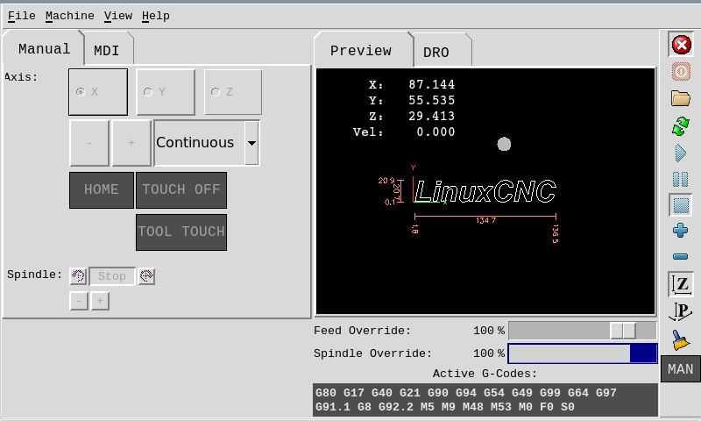701x421 pixels.
Task: Jog axis in negative direction
Action: pyautogui.click(x=89, y=143)
